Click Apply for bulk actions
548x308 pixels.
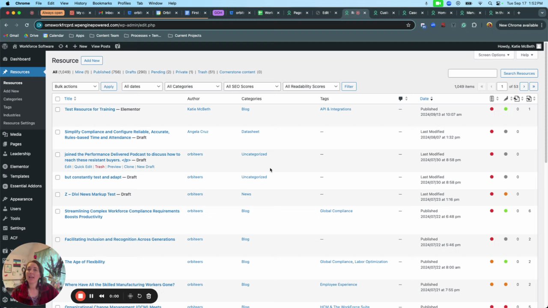[109, 86]
